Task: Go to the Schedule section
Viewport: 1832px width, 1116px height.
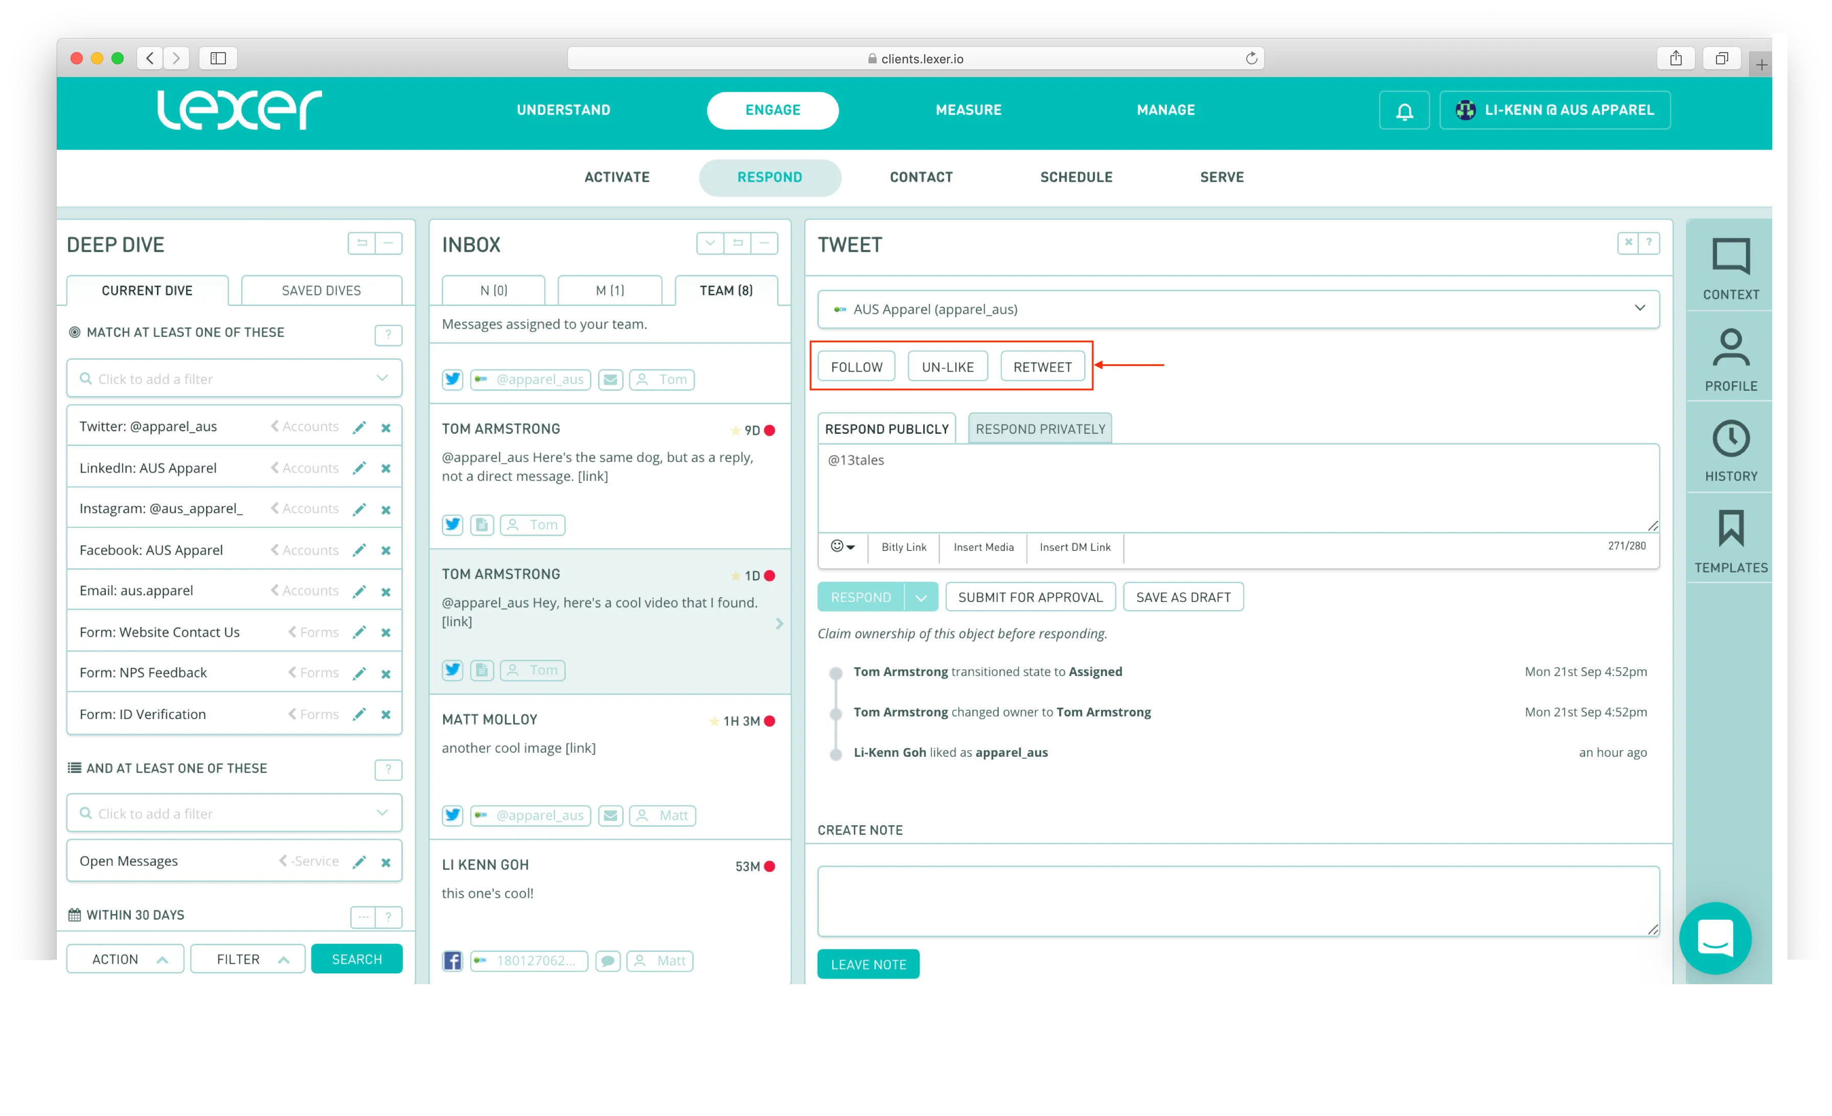Action: pos(1076,177)
